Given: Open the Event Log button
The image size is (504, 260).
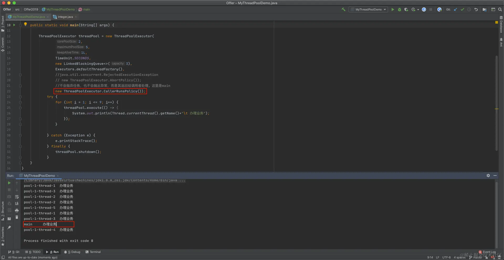Looking at the screenshot, I should tap(487, 252).
